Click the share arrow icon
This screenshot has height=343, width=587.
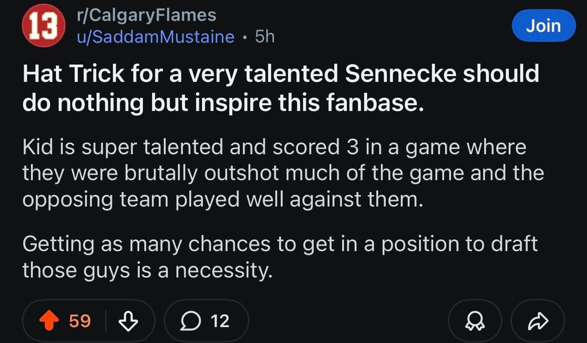[538, 321]
